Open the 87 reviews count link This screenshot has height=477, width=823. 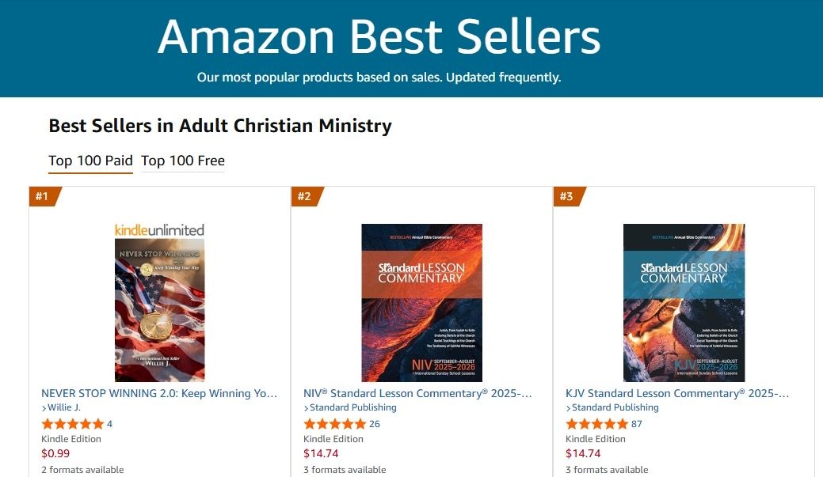pos(637,424)
